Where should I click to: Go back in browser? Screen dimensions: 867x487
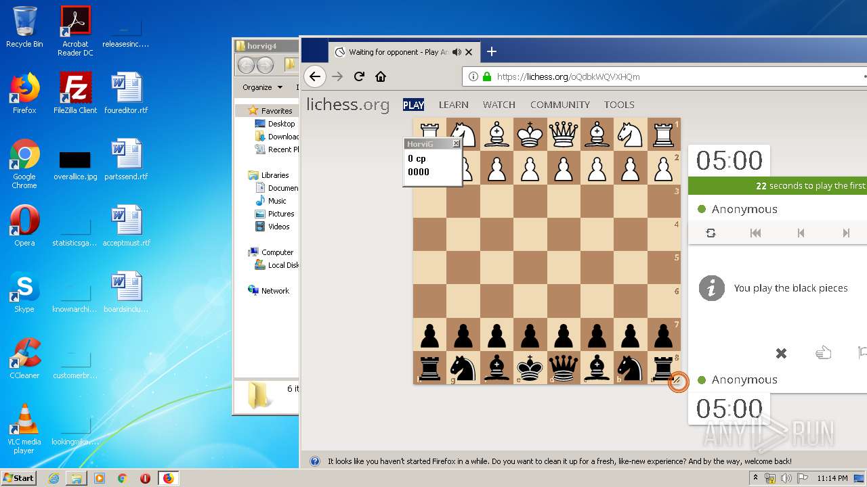314,76
